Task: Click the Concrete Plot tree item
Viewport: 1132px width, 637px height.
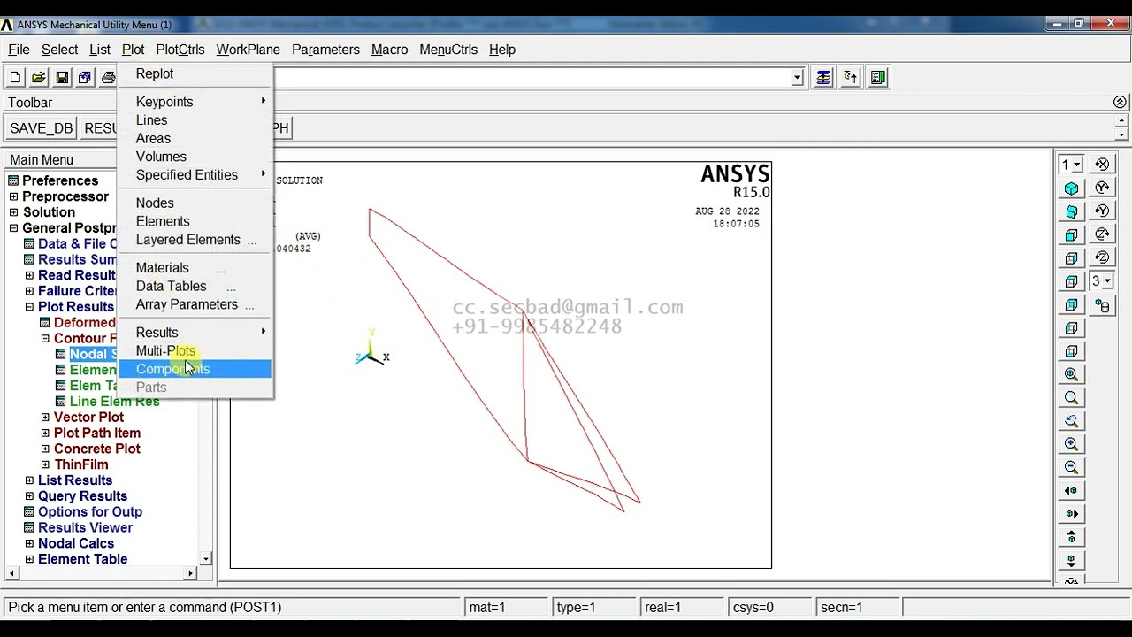Action: pos(97,449)
